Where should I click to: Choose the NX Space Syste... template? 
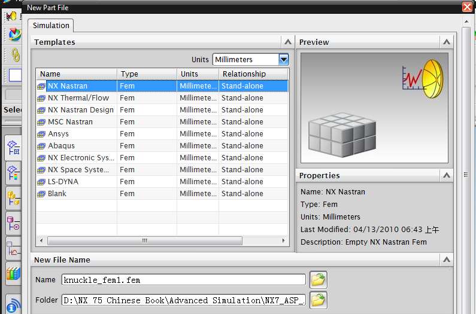click(162, 170)
